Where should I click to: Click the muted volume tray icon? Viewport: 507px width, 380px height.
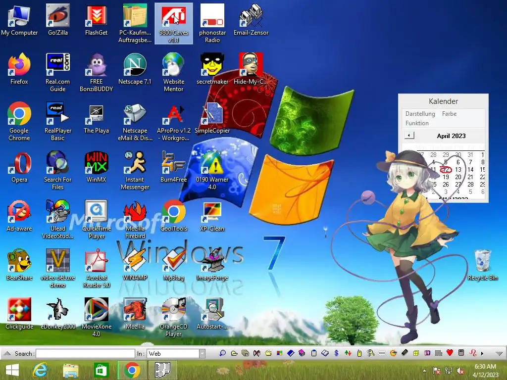pyautogui.click(x=460, y=371)
